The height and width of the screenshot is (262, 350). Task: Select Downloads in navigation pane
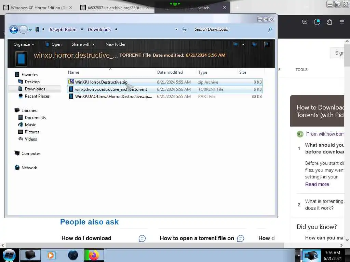click(35, 89)
